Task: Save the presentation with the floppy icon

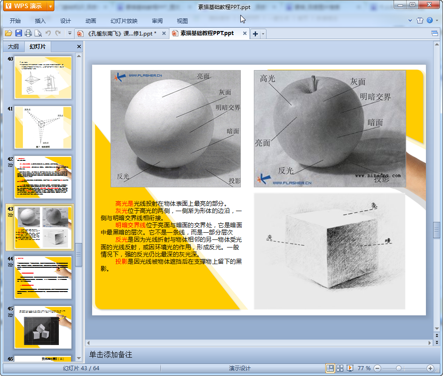Action: pyautogui.click(x=18, y=33)
